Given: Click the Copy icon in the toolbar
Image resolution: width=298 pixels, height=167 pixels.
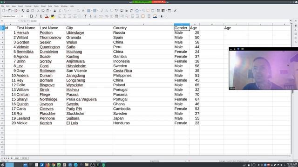Looking at the screenshot, I should coord(43,11).
